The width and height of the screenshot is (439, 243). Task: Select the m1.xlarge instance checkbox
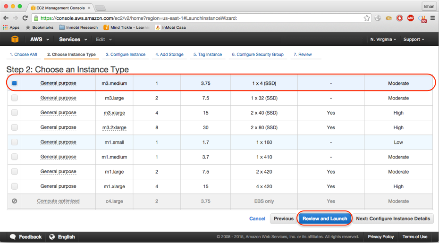[14, 186]
